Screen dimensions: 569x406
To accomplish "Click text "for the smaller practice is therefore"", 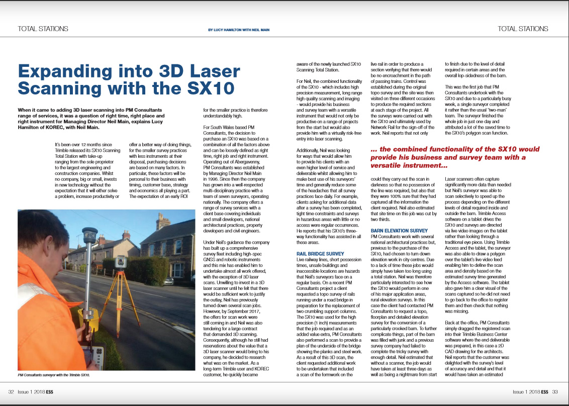I will [x=235, y=110].
